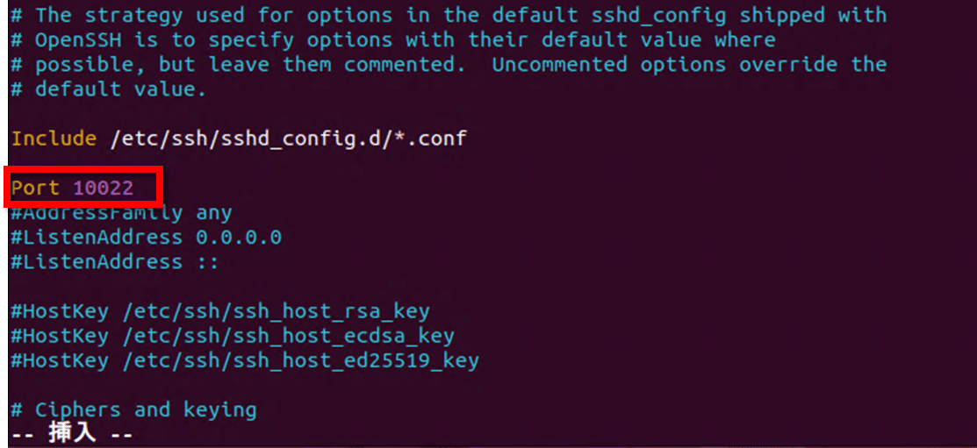Click the ssh_host_ed25519_key HostKey line

244,360
